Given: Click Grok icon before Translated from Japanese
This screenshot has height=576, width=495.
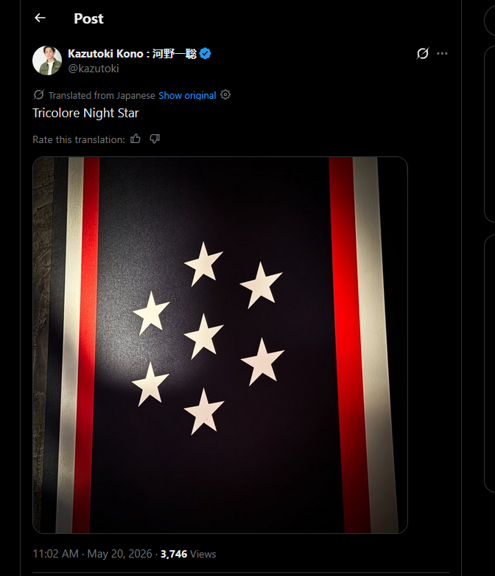Looking at the screenshot, I should [x=38, y=95].
